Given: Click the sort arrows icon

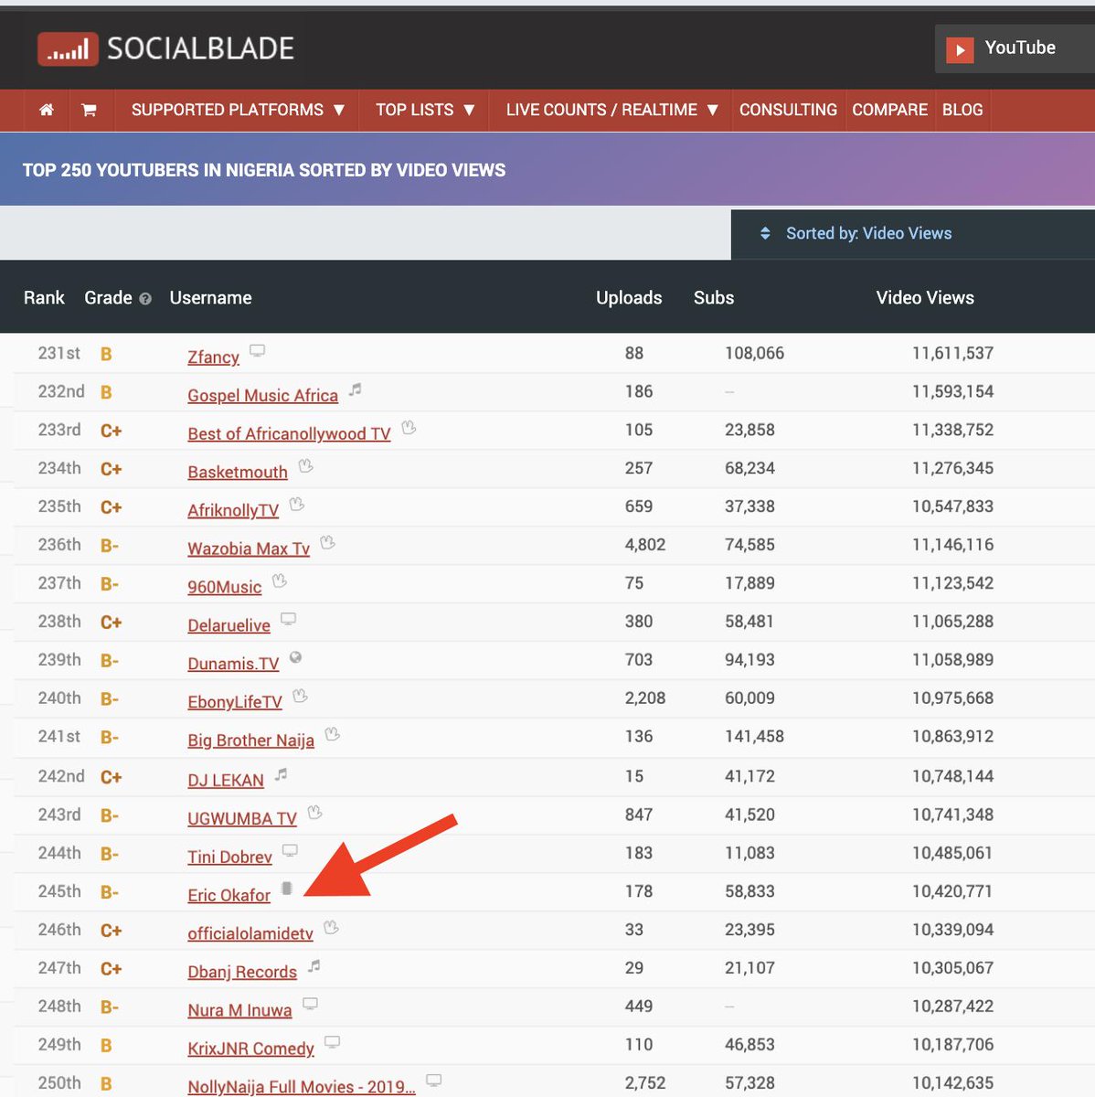Looking at the screenshot, I should [765, 234].
